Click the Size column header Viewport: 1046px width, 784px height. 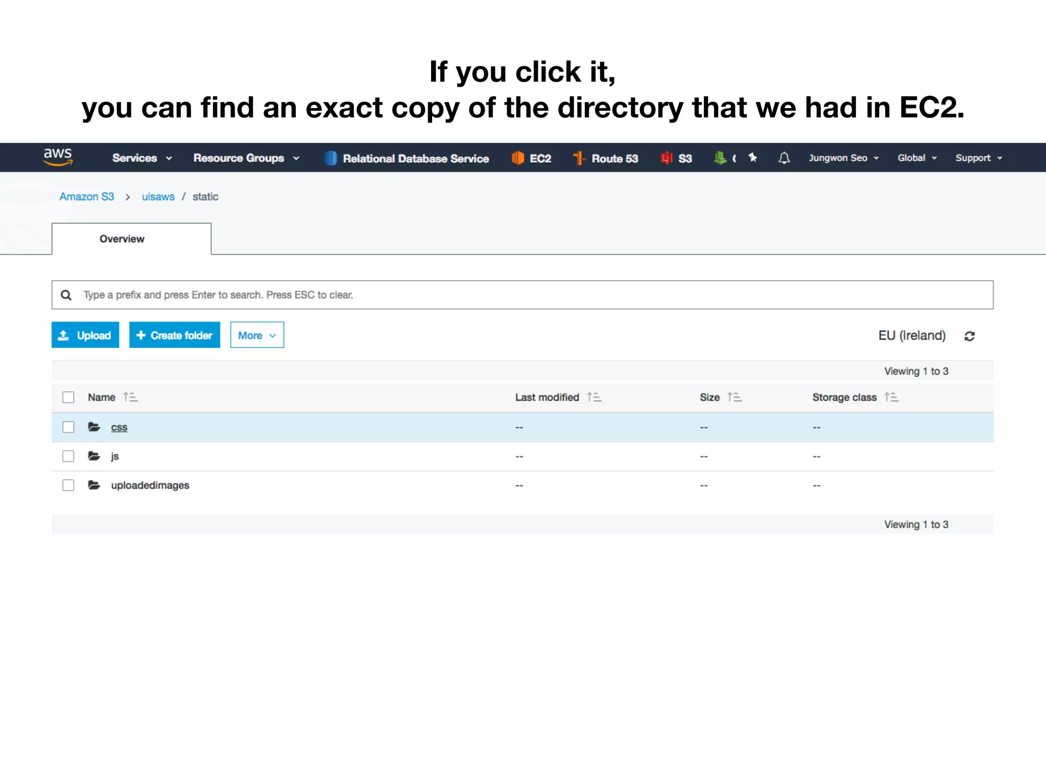click(709, 397)
